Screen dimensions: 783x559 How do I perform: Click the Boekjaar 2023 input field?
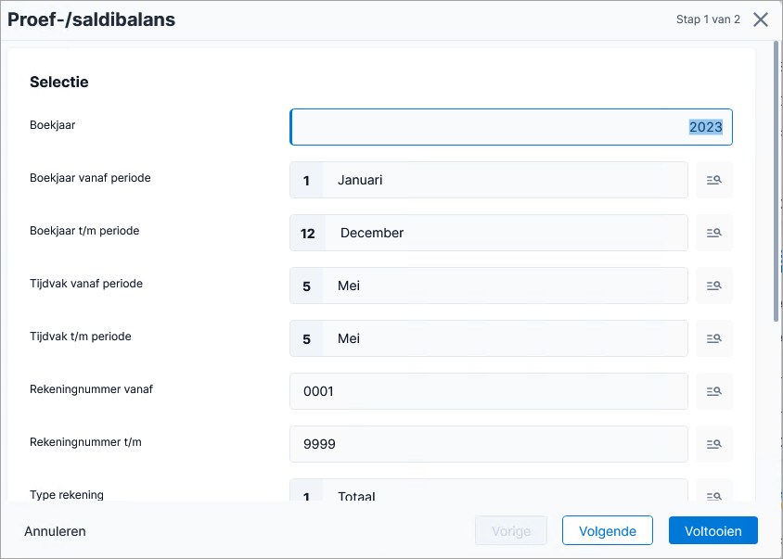click(511, 127)
